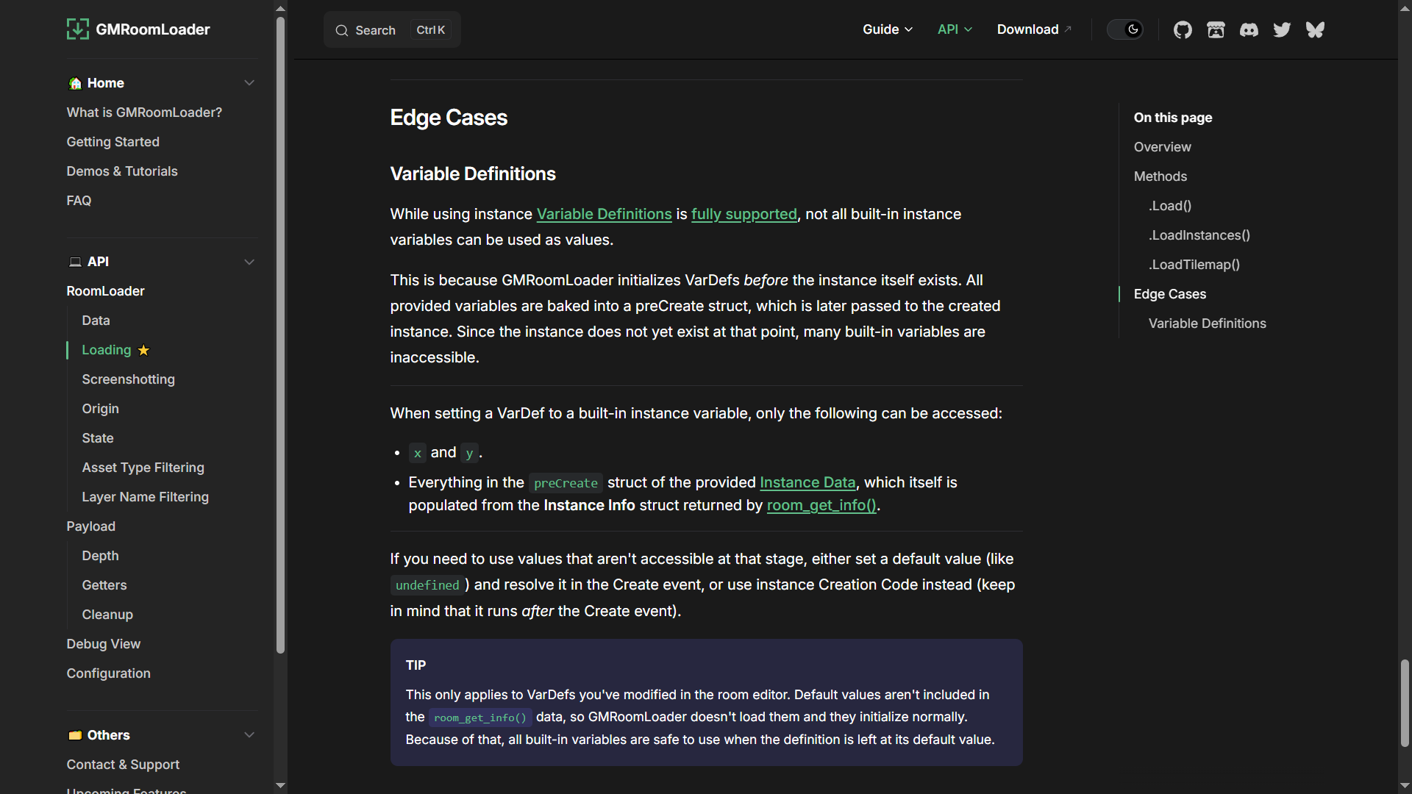Open the Instance Data link
The width and height of the screenshot is (1412, 794).
tap(807, 483)
